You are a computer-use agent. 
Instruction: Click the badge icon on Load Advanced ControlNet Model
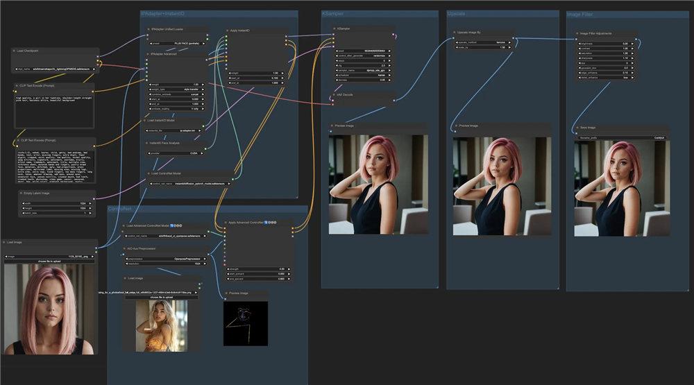(172, 225)
